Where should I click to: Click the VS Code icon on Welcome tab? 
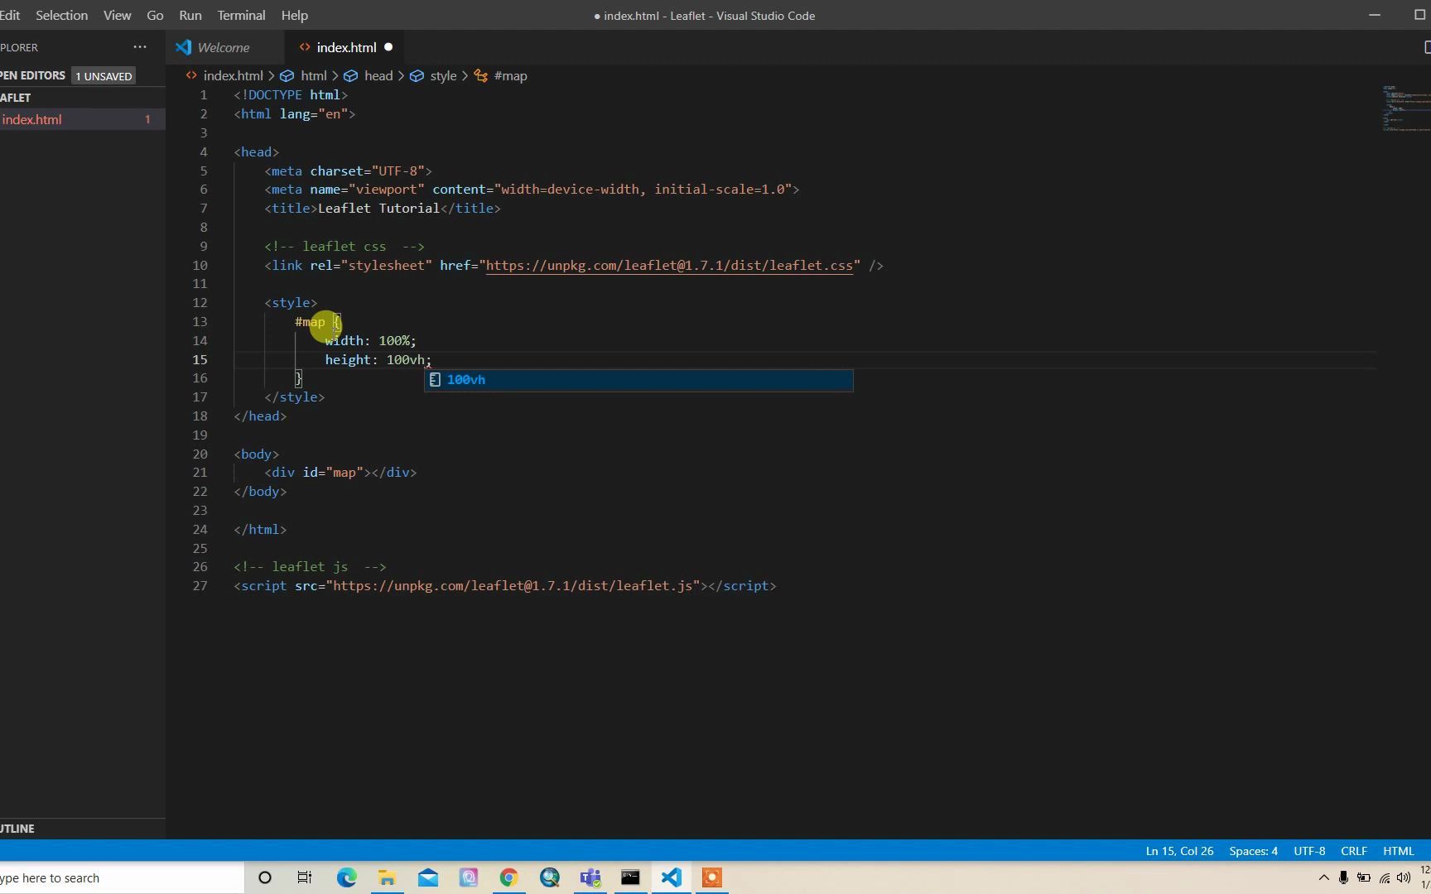[184, 47]
